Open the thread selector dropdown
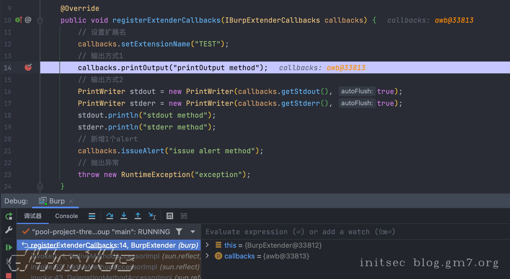This screenshot has height=279, width=510. (x=193, y=232)
